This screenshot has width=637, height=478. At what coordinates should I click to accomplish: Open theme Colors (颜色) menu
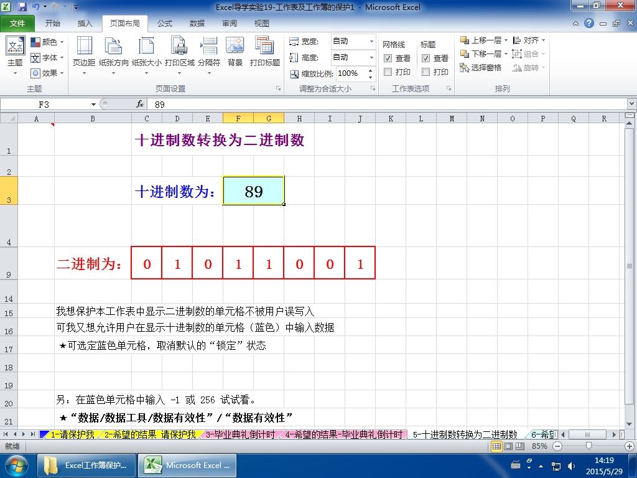[x=47, y=42]
